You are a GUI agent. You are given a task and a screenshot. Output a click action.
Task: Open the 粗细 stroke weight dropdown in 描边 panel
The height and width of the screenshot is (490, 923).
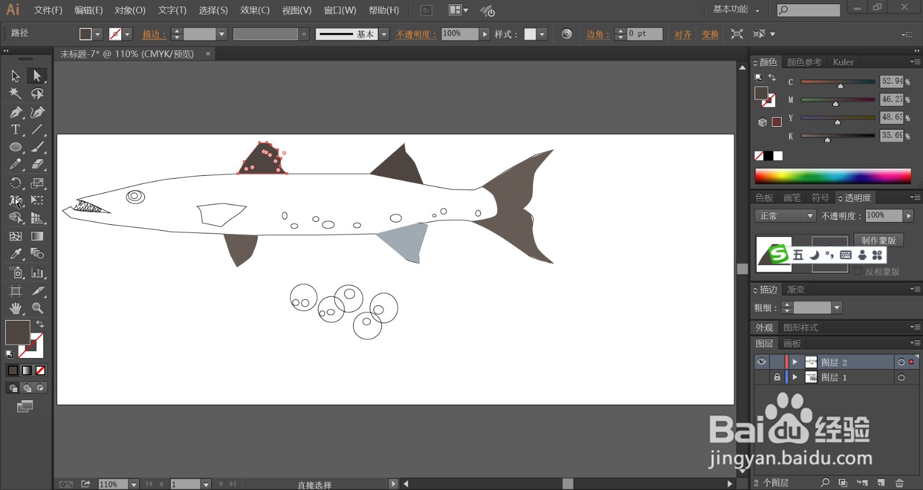837,308
